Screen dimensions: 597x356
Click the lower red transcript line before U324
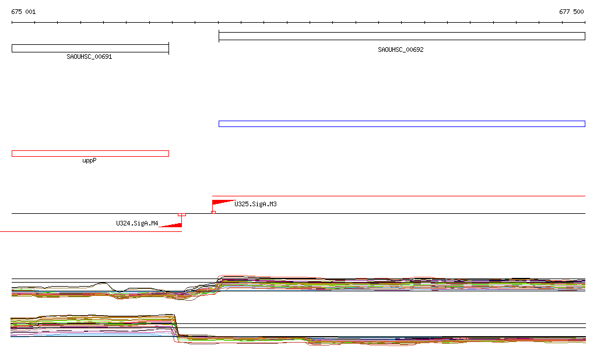pos(91,231)
